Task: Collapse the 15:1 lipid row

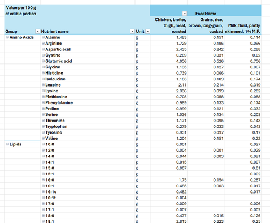Action: click(x=43, y=174)
